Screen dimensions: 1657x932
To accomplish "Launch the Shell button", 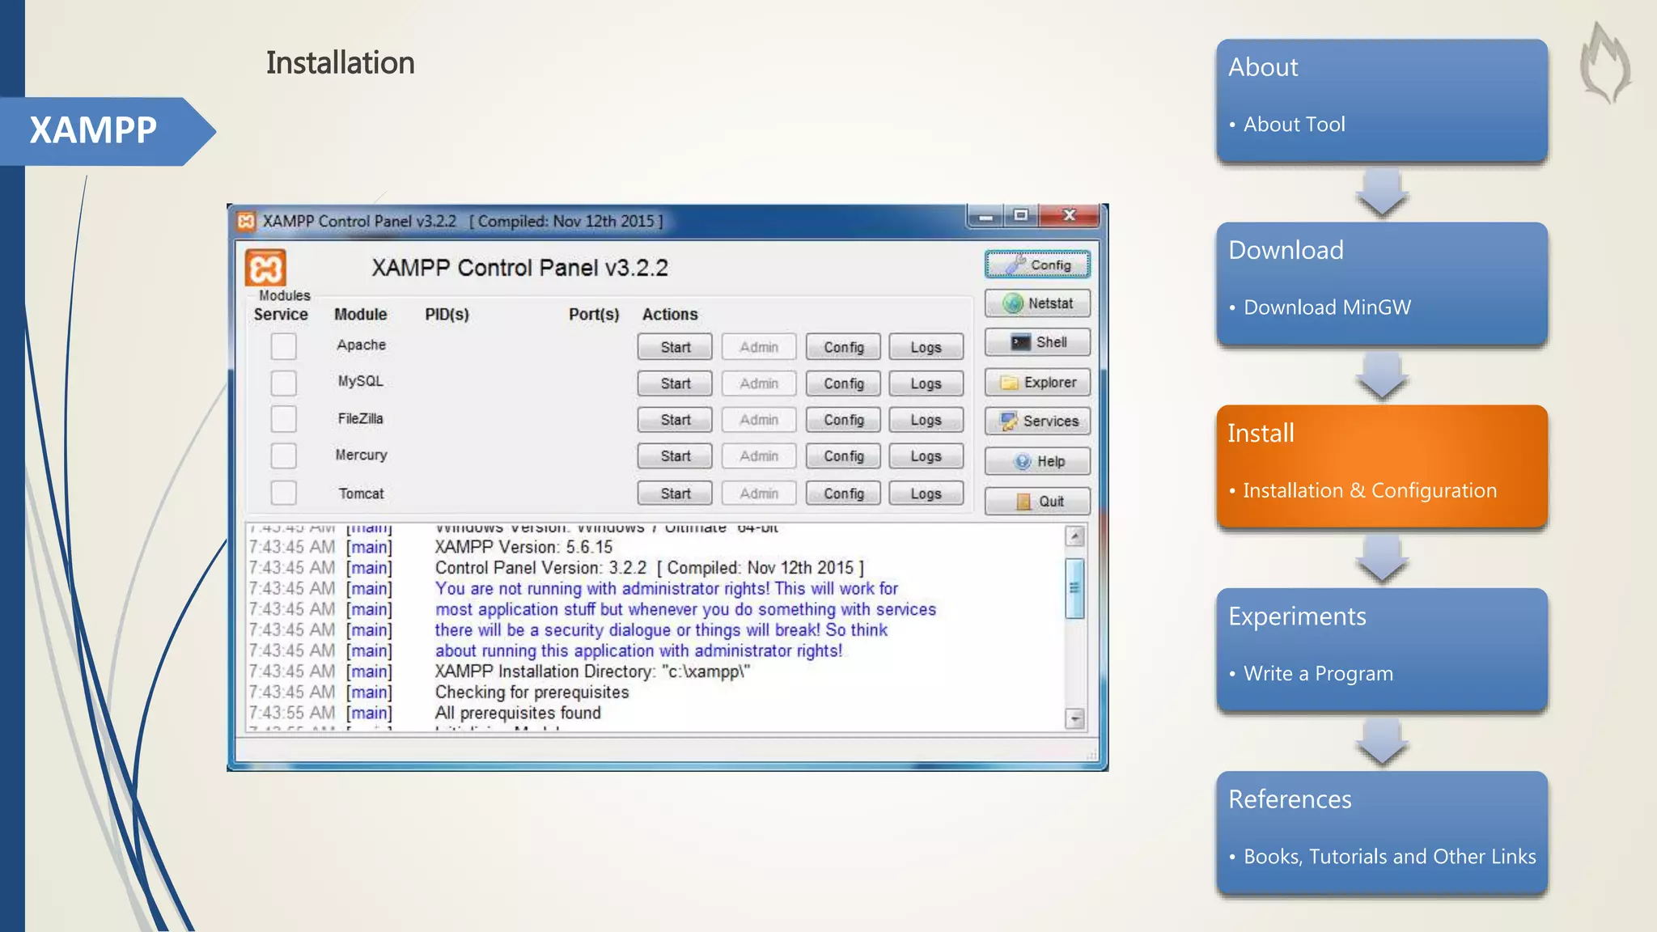I will (1037, 342).
